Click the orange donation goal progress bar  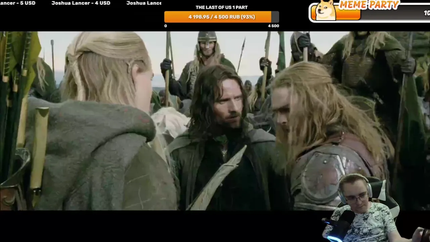pos(221,17)
